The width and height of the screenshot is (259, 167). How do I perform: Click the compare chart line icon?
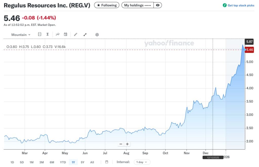pyautogui.click(x=58, y=34)
